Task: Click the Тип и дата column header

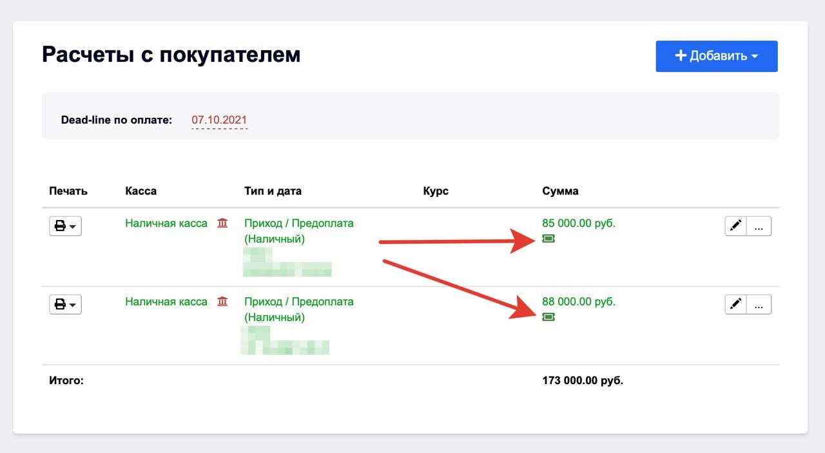Action: [273, 191]
